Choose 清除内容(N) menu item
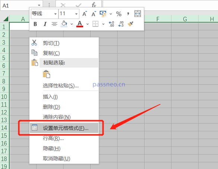This screenshot has height=169, width=218. [64, 117]
